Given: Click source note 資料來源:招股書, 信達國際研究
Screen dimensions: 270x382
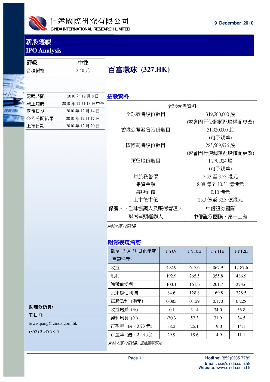Looking at the screenshot, I should pos(135,343).
